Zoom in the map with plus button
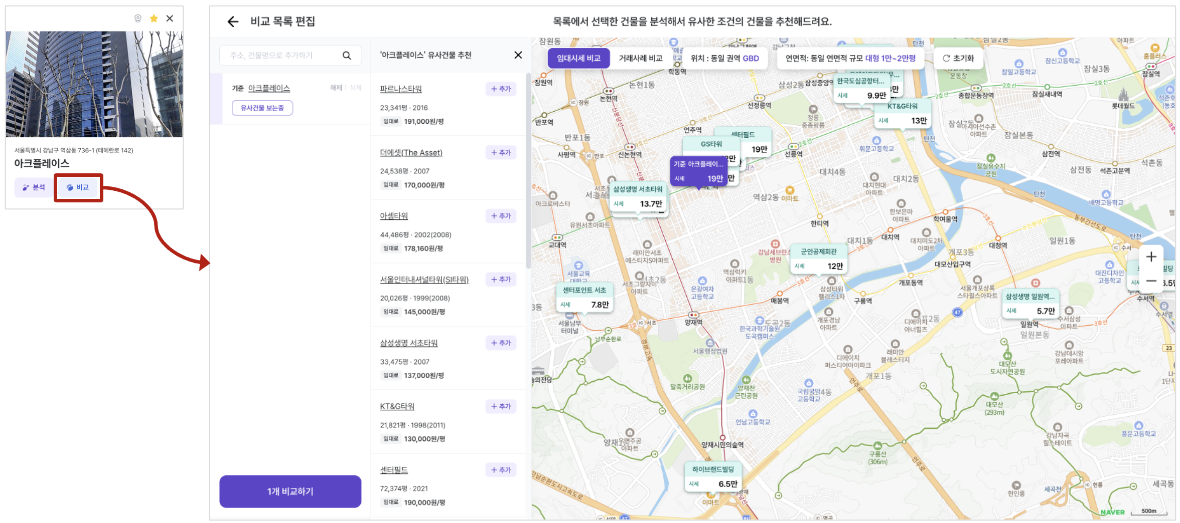1180x523 pixels. coord(1151,257)
